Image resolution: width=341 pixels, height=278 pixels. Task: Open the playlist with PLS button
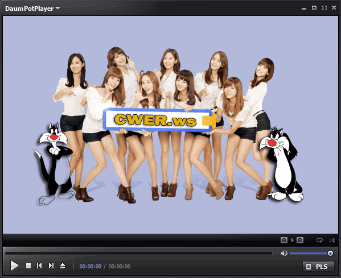(x=318, y=267)
